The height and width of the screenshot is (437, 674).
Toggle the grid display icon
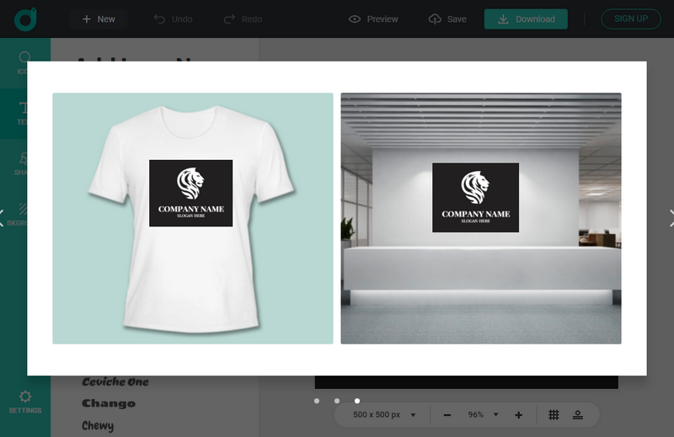(554, 415)
